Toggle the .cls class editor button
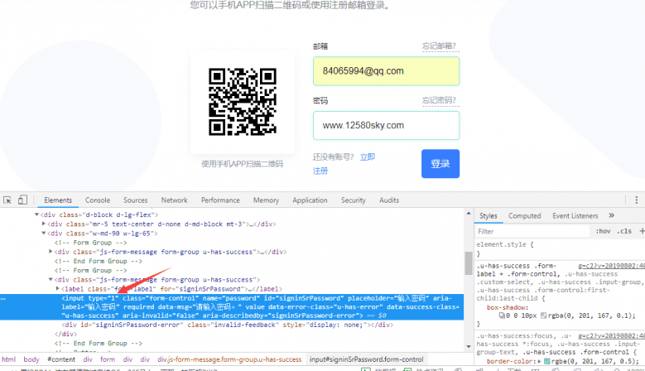 (624, 231)
